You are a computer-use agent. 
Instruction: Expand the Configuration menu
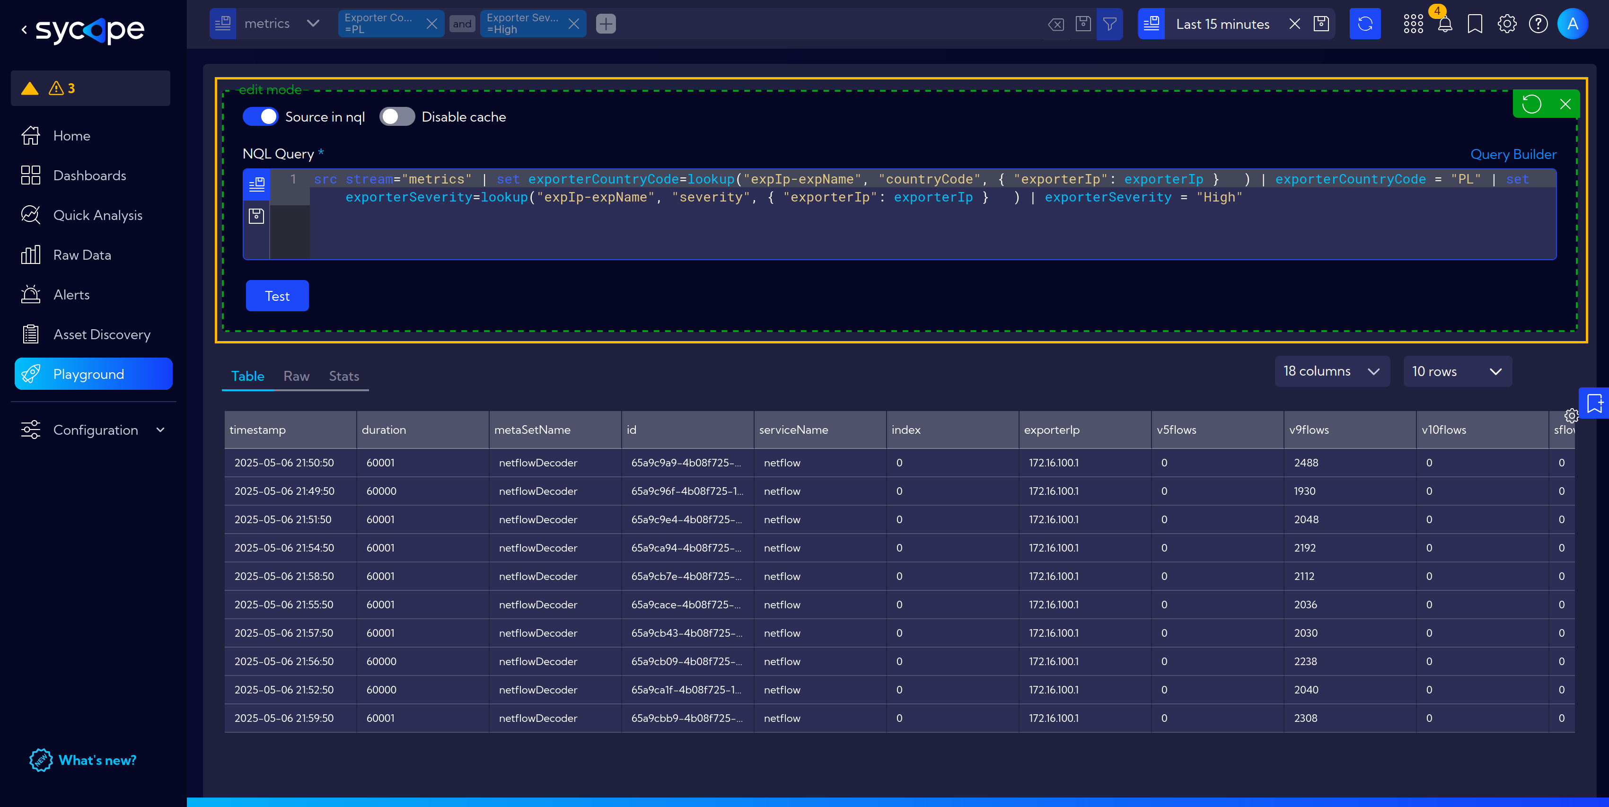click(x=93, y=430)
